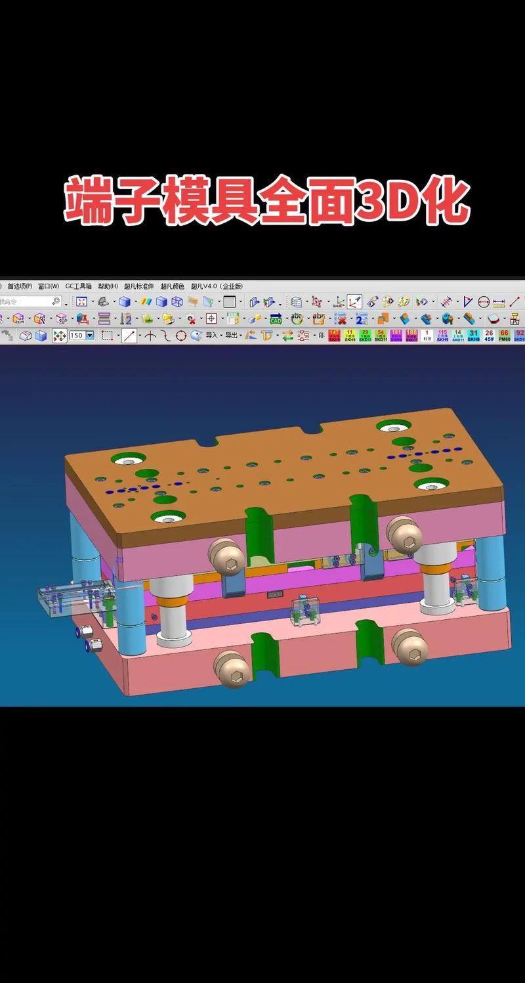This screenshot has width=525, height=983.
Task: Click the number 2 search list icon
Action: [x=361, y=318]
